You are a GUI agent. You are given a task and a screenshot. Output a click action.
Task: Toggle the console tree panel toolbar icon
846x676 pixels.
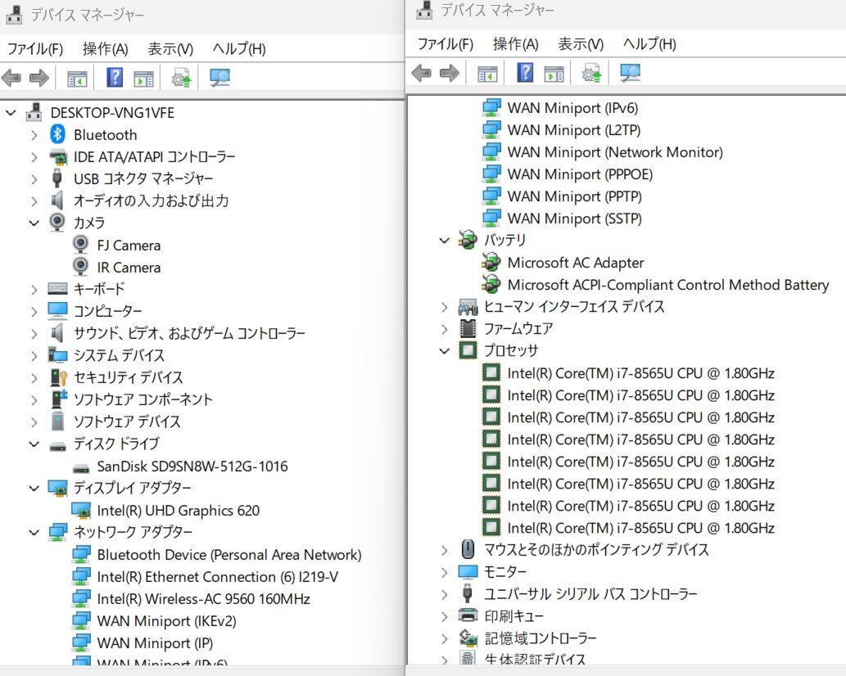tap(78, 78)
